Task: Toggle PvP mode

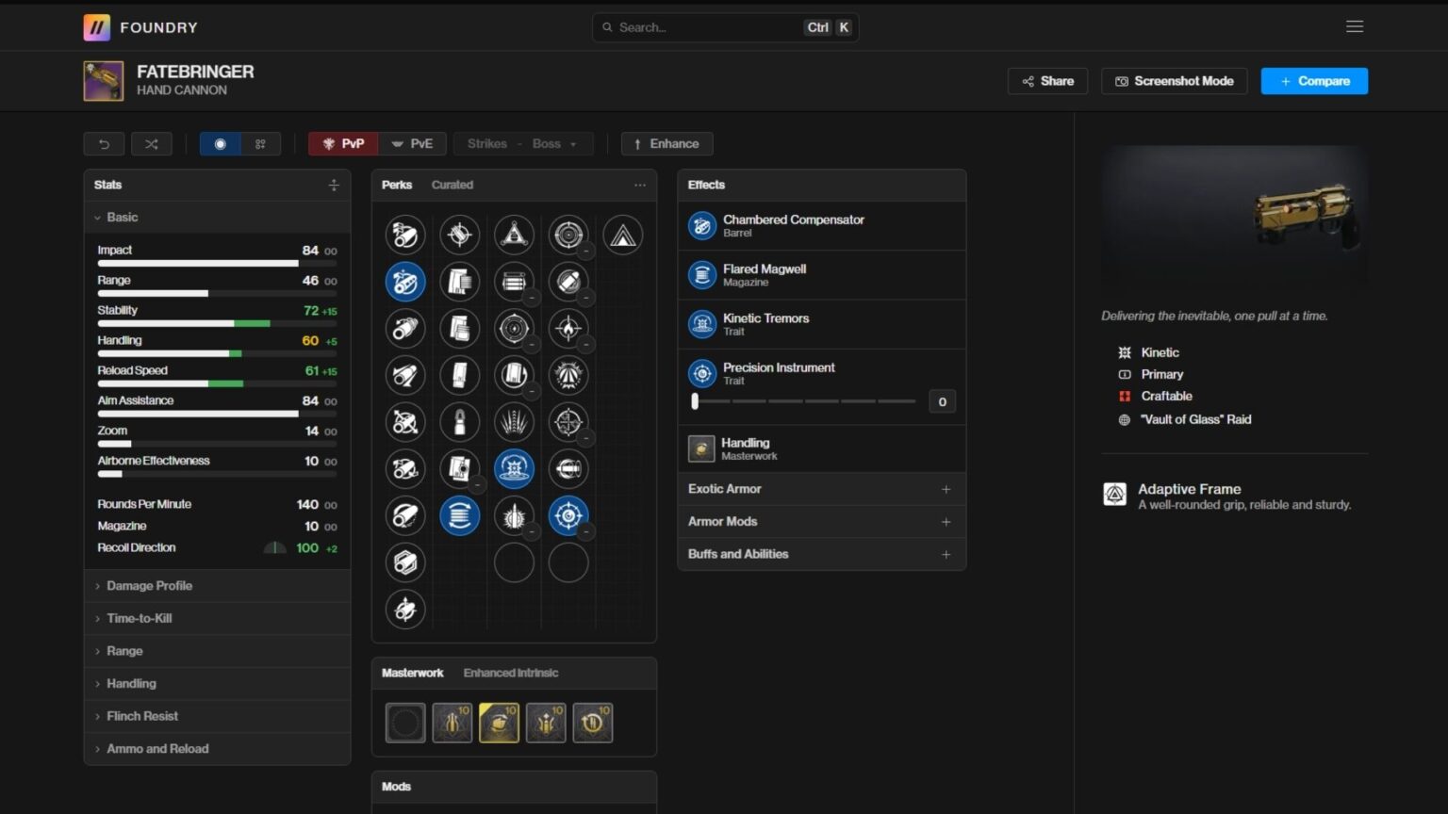Action: 343,144
